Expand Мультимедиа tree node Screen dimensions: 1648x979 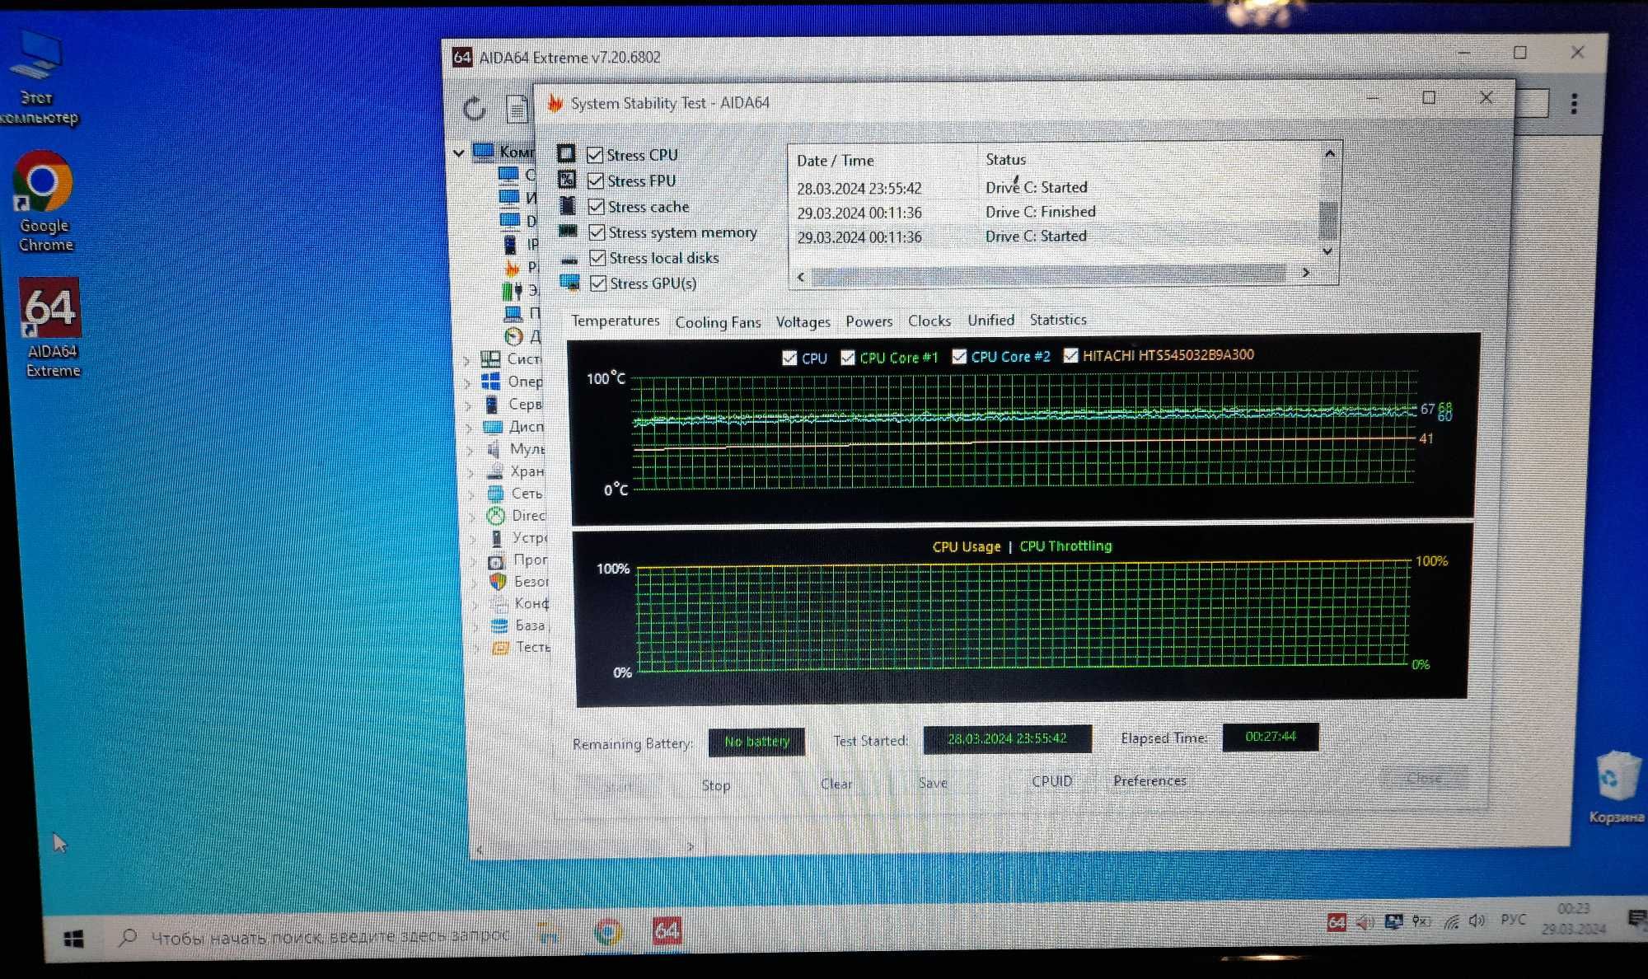tap(470, 450)
